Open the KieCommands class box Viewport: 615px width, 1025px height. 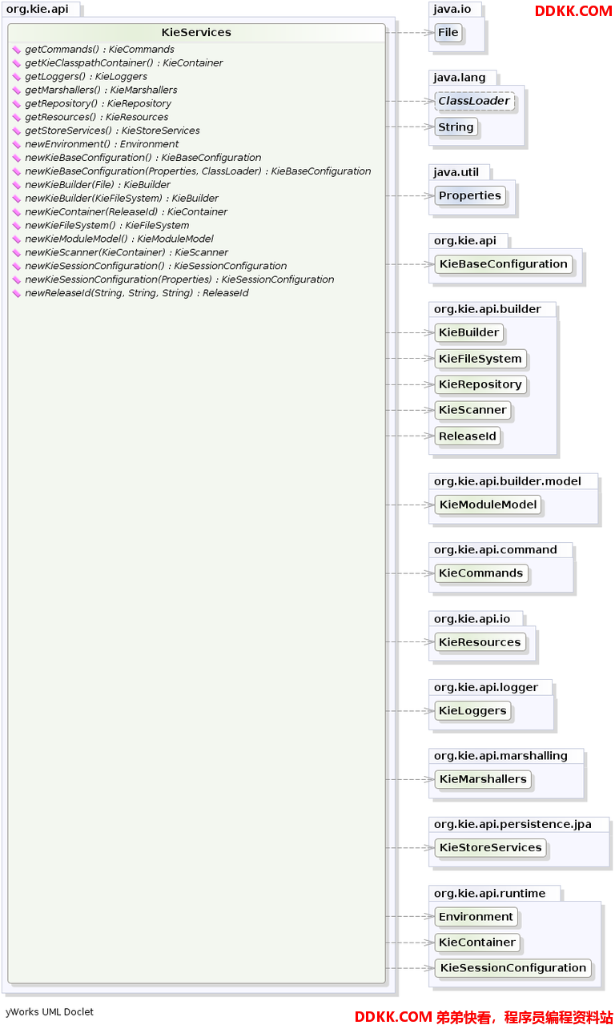[x=481, y=573]
